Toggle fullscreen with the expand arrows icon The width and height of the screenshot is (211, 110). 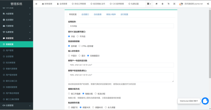click(x=174, y=4)
